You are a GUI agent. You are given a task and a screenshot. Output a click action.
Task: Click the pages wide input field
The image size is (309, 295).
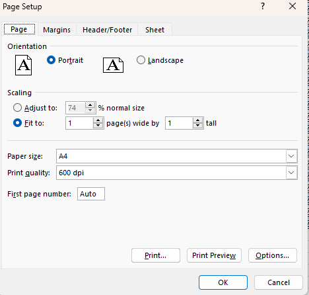click(80, 123)
